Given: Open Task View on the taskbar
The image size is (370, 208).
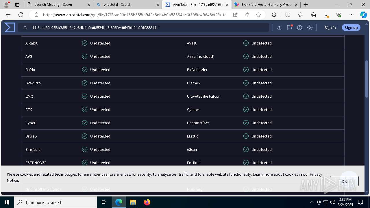Looking at the screenshot, I should pyautogui.click(x=104, y=202).
